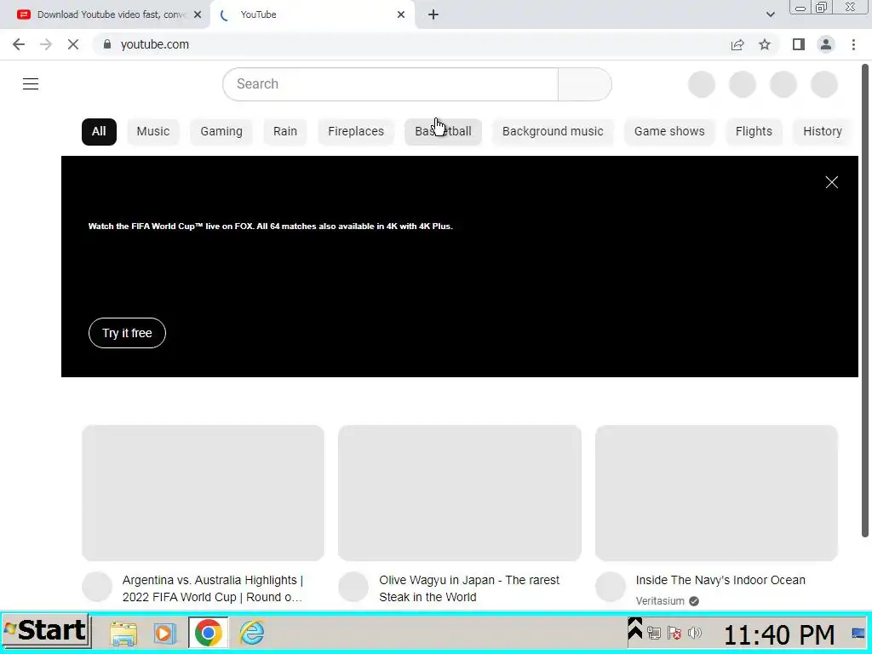Viewport: 872px width, 654px height.
Task: Open the media player taskbar icon
Action: (164, 633)
